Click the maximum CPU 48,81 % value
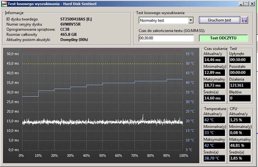The image size is (258, 167). click(239, 145)
